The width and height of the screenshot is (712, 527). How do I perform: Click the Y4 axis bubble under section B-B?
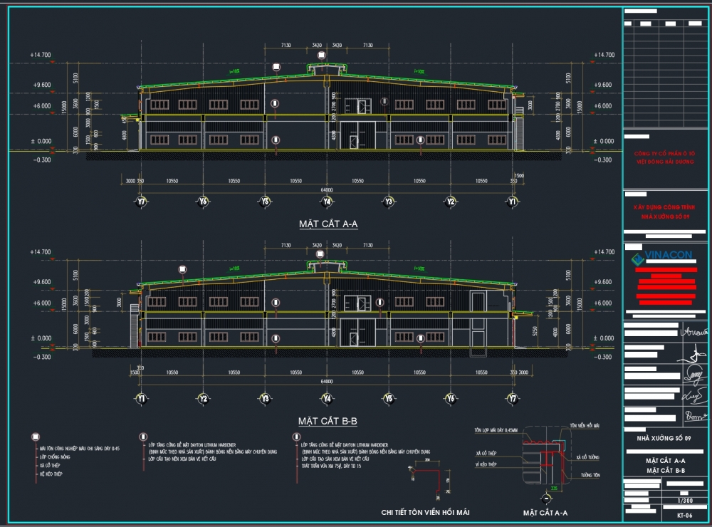(x=327, y=399)
